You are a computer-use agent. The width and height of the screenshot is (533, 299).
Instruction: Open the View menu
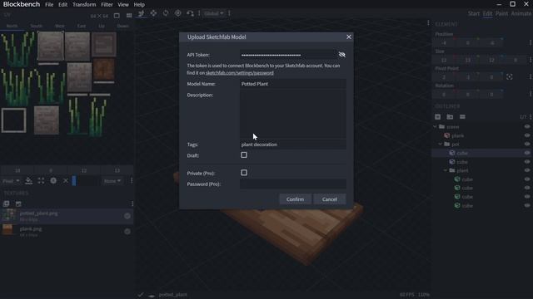(x=123, y=5)
